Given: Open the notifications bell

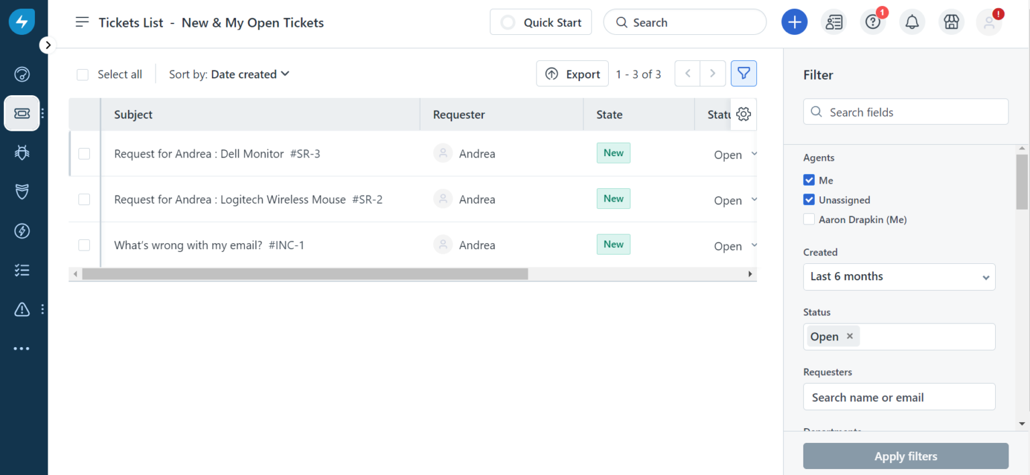Looking at the screenshot, I should [912, 21].
